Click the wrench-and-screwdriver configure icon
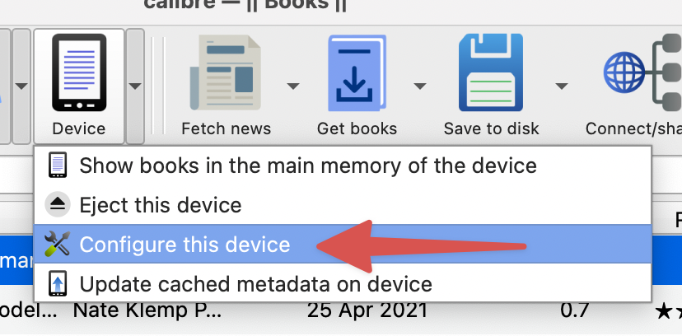 click(x=58, y=245)
